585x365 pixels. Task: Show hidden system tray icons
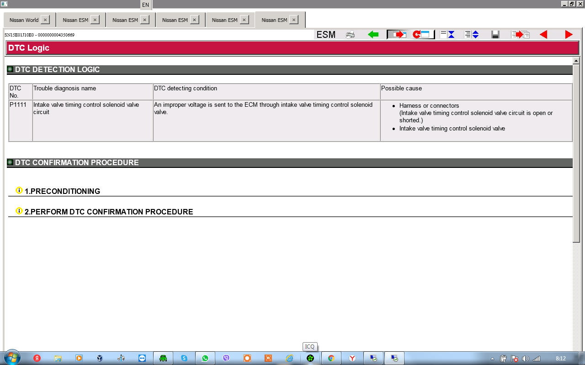coord(492,359)
